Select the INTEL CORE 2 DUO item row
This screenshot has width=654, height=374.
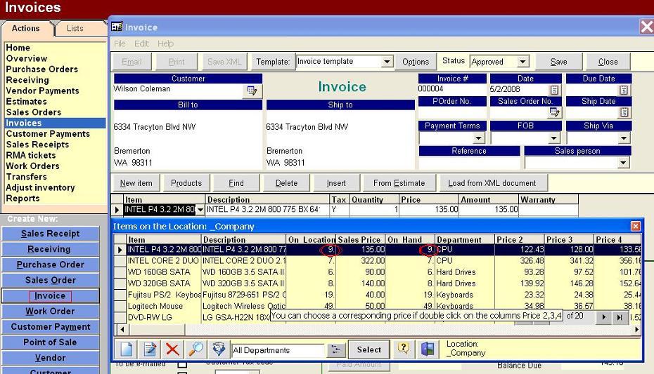point(378,261)
